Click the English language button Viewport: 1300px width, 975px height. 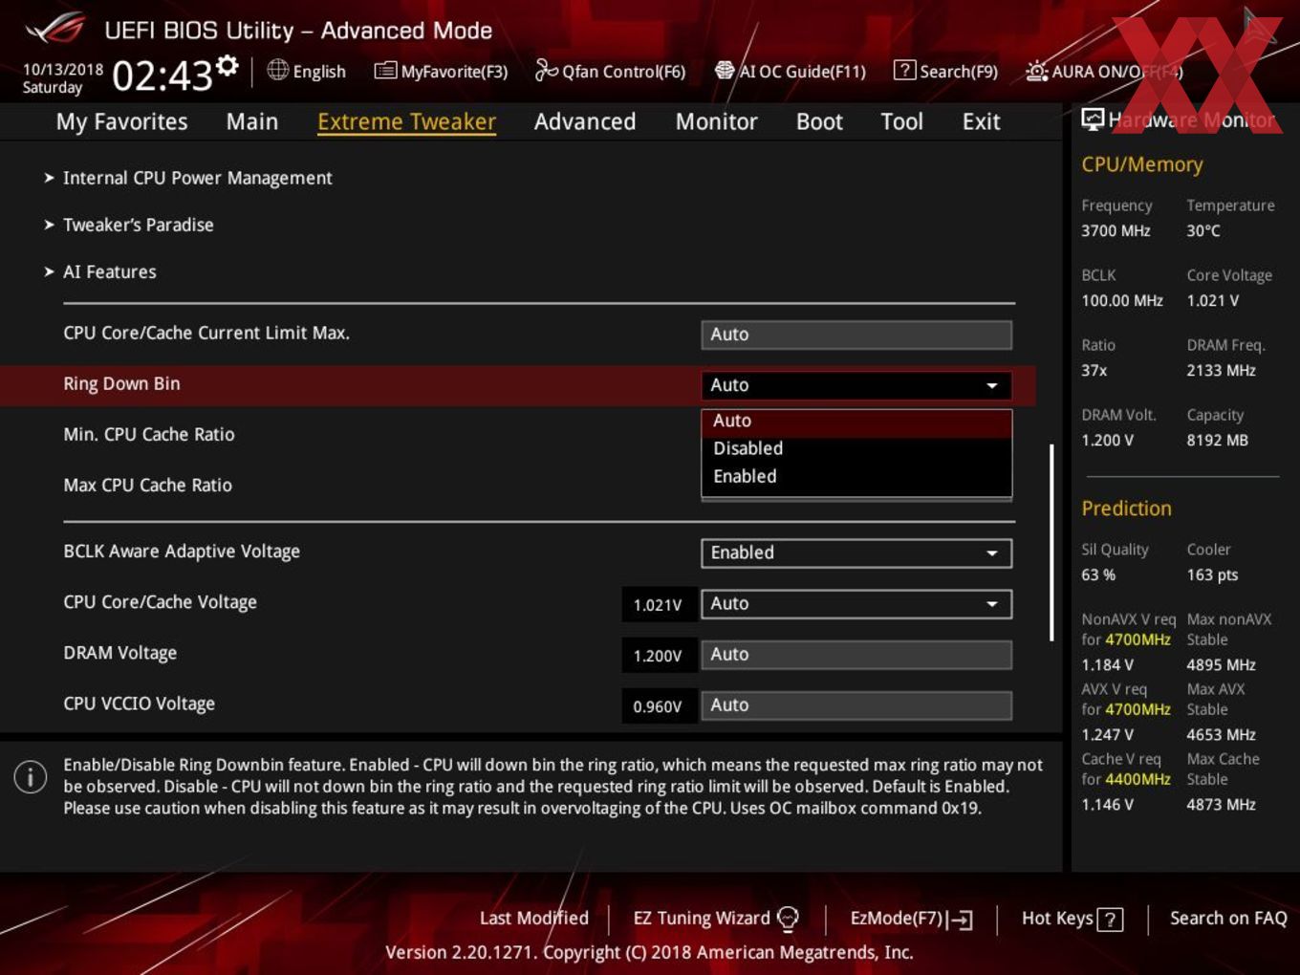tap(319, 71)
